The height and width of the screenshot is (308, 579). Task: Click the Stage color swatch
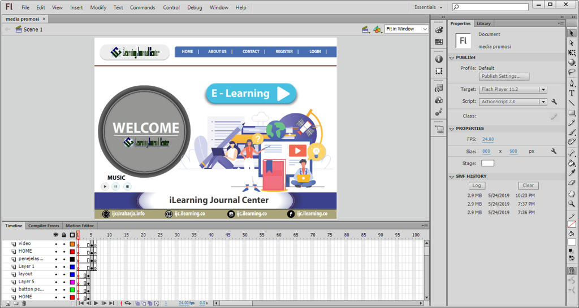(487, 164)
